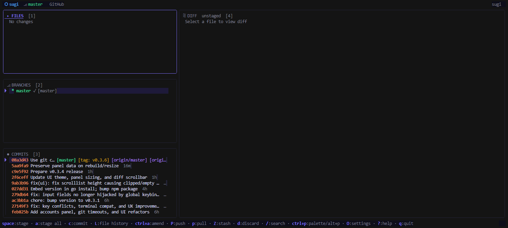Viewport: 508px width, 228px height.
Task: Click the 4h timestamp on commit 027dd31
Action: coord(145,189)
